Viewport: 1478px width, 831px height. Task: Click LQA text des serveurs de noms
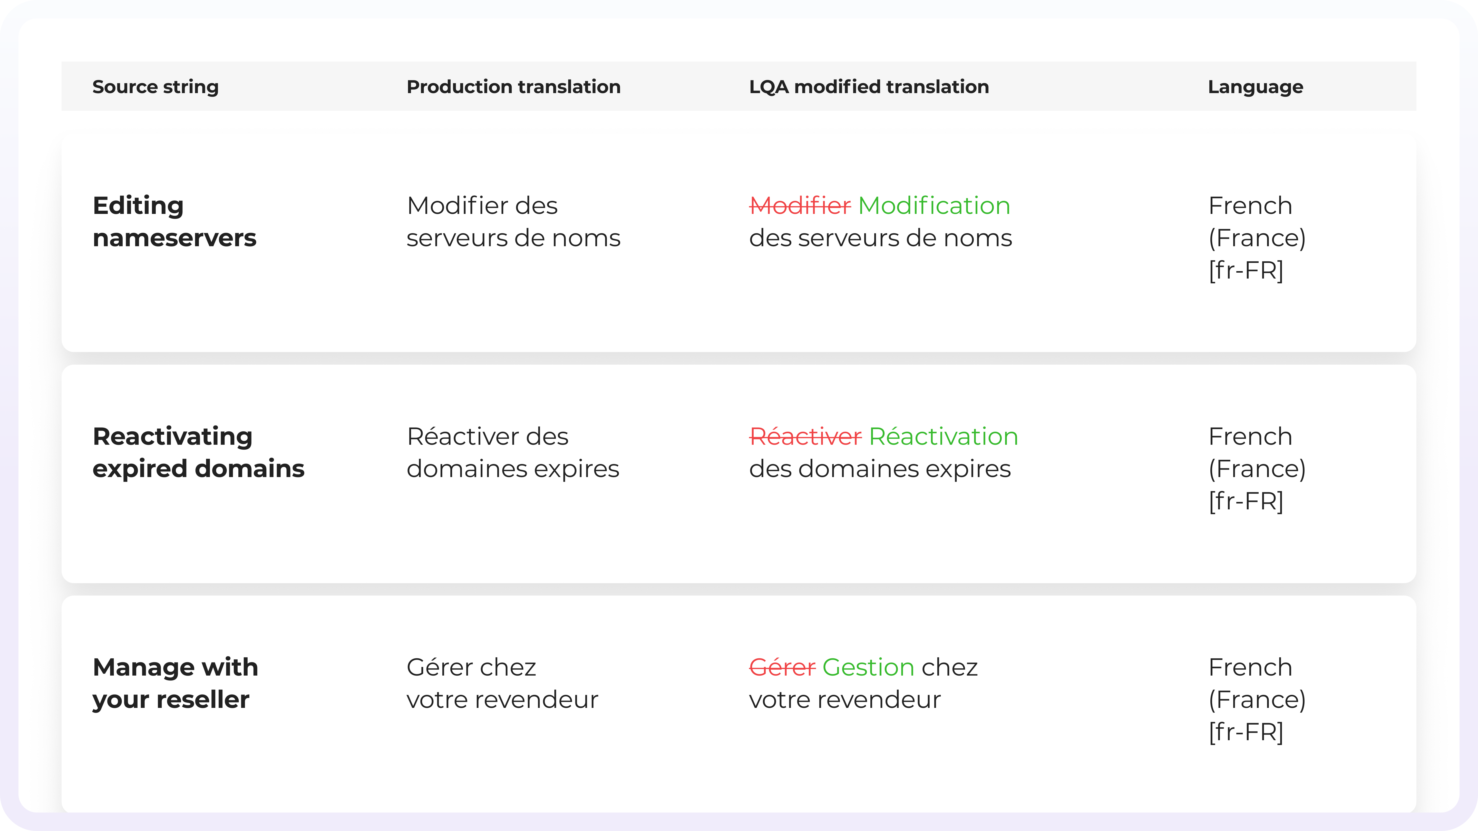[x=880, y=238]
